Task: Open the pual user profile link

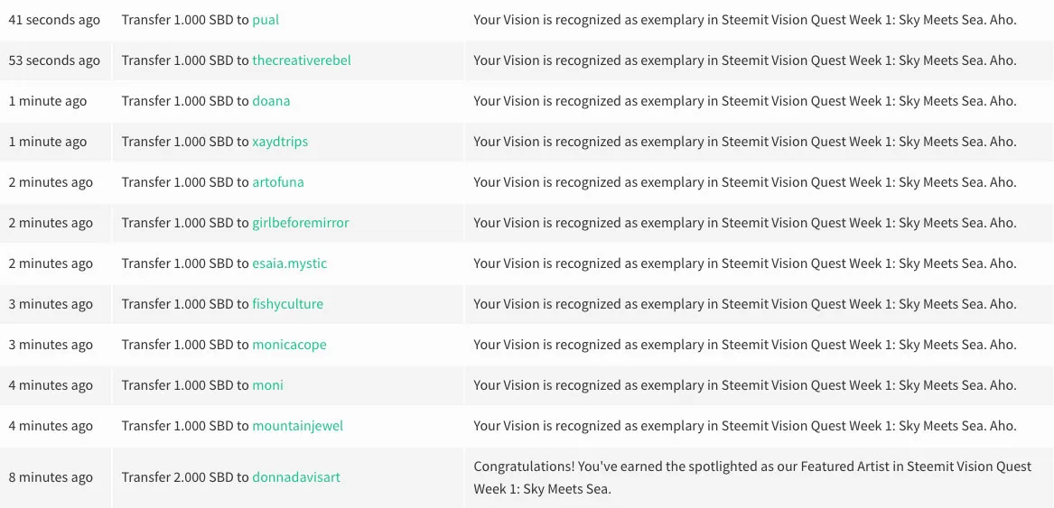Action: (x=266, y=20)
